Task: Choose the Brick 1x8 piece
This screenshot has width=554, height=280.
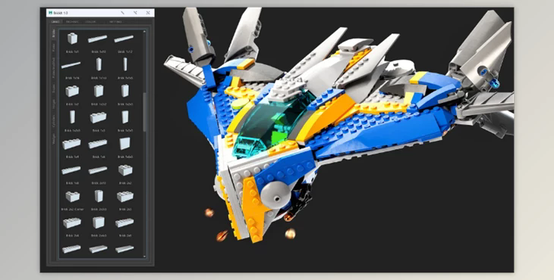Action: (71, 170)
